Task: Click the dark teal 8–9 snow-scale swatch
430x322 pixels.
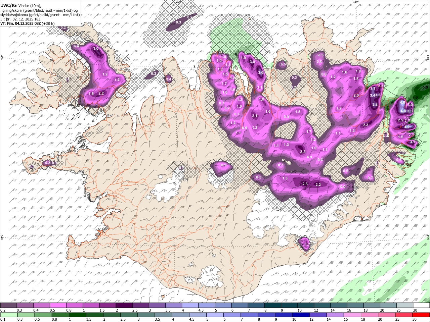Action: click(273, 305)
